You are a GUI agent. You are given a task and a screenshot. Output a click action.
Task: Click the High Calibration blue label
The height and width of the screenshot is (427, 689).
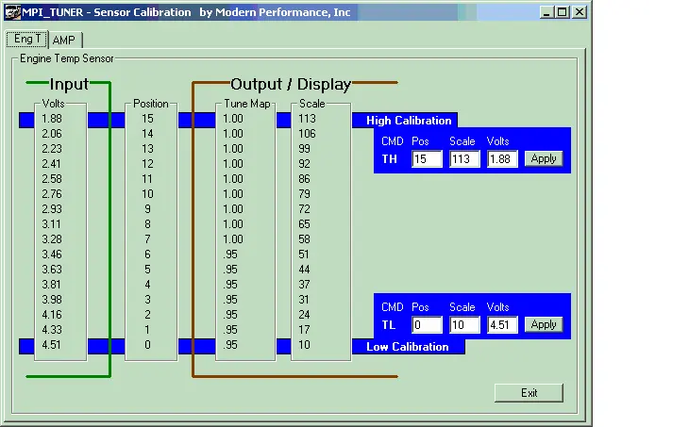point(409,121)
